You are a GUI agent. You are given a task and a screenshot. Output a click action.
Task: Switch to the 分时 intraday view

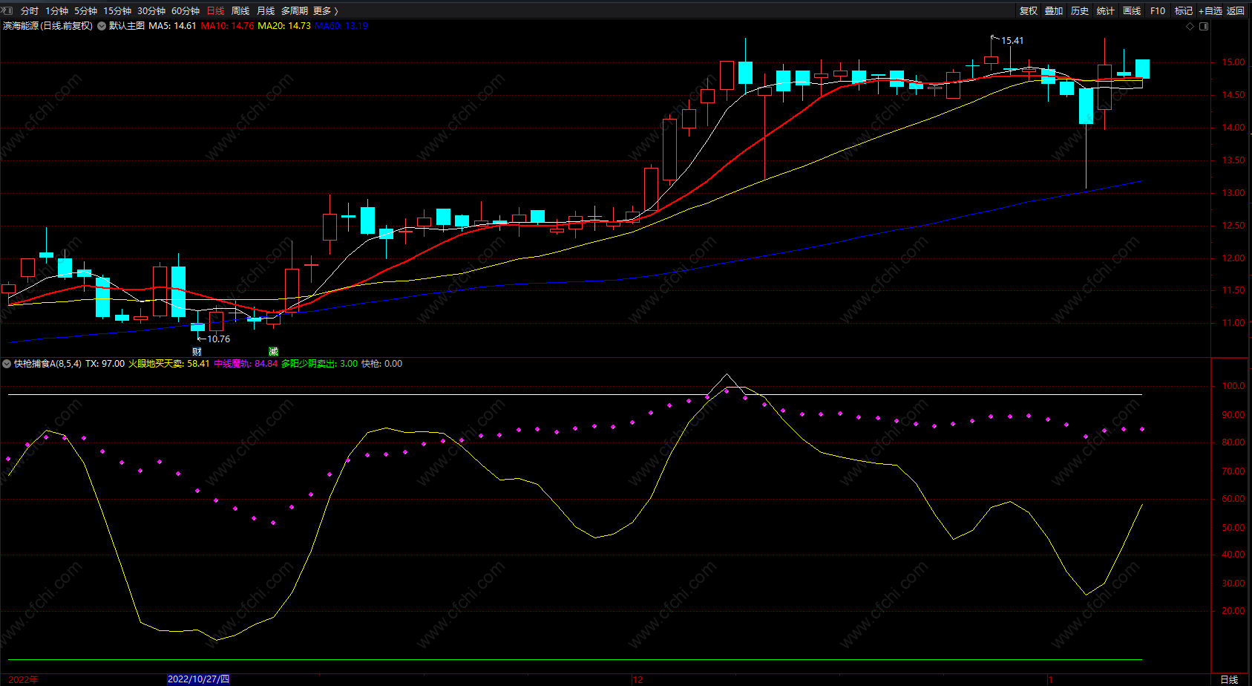tap(30, 11)
